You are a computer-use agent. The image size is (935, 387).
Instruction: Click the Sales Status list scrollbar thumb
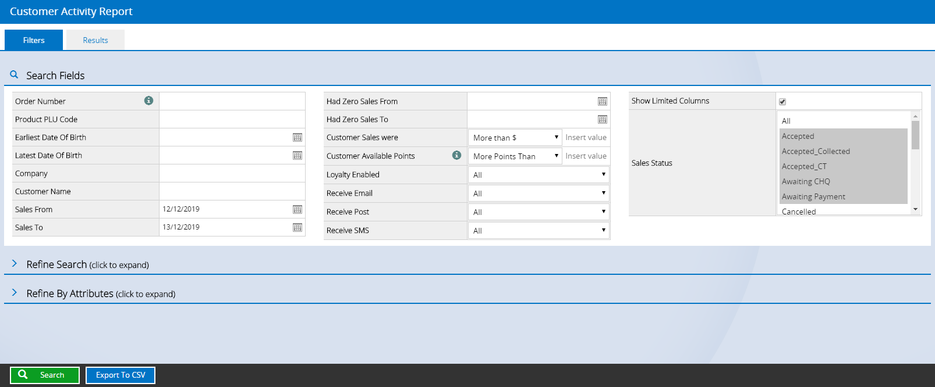point(915,135)
